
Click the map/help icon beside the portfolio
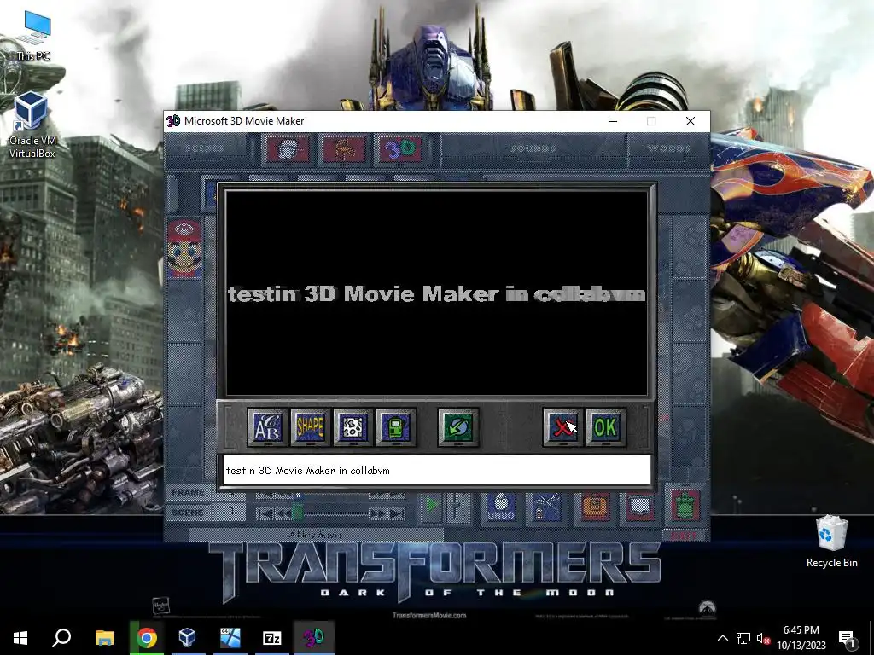tap(640, 507)
